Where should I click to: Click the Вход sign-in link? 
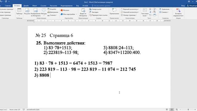click(x=183, y=6)
